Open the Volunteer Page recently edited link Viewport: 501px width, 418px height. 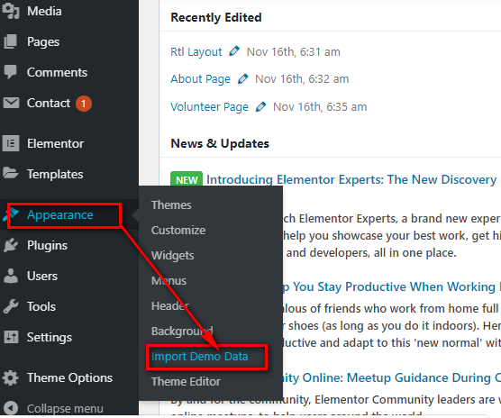point(209,107)
